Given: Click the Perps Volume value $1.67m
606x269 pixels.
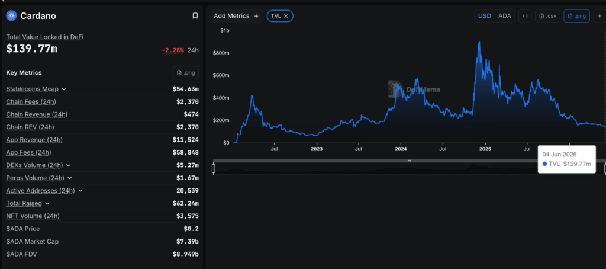Looking at the screenshot, I should point(188,178).
